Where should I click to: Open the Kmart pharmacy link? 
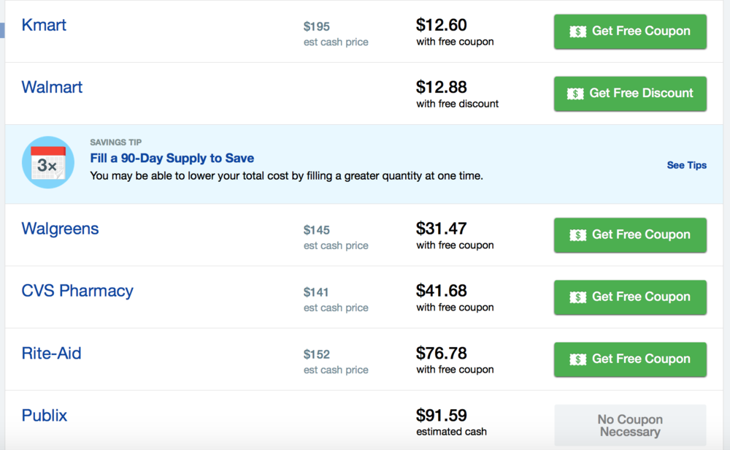[44, 26]
